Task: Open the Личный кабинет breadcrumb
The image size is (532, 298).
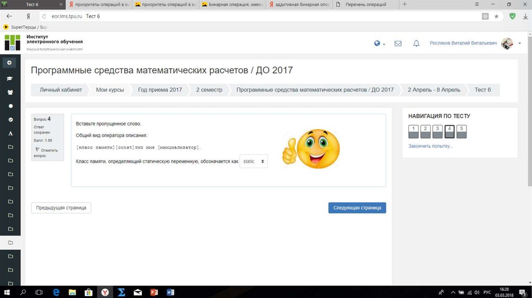Action: point(61,90)
